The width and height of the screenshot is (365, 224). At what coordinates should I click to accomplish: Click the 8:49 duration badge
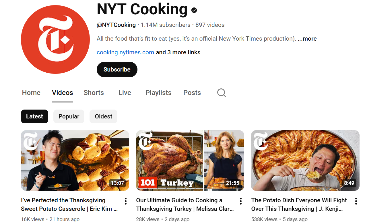click(349, 183)
